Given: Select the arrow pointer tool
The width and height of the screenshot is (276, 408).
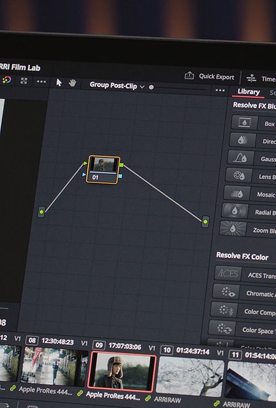Looking at the screenshot, I should click(59, 82).
